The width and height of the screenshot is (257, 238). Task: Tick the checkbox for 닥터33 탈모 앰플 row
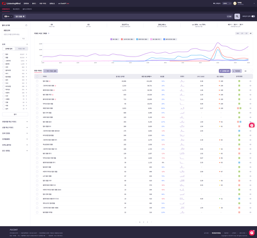click(x=37, y=104)
